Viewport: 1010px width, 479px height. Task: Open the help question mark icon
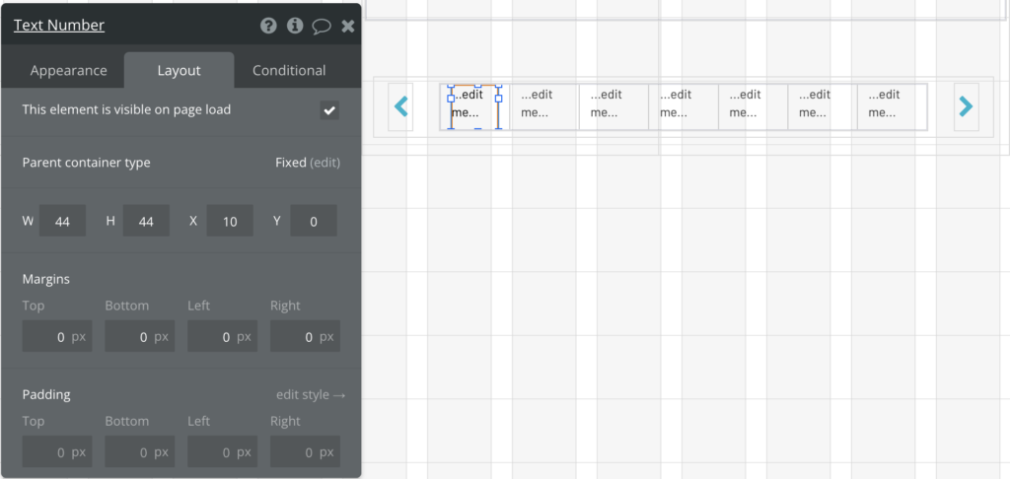click(268, 26)
